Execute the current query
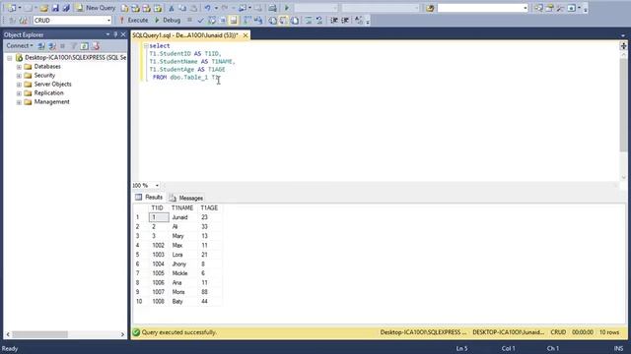Viewport: 631px width, 354px height. [x=134, y=20]
